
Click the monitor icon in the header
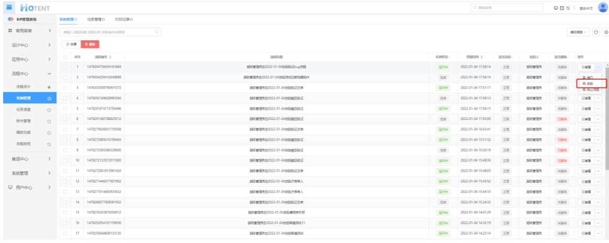tap(555, 8)
